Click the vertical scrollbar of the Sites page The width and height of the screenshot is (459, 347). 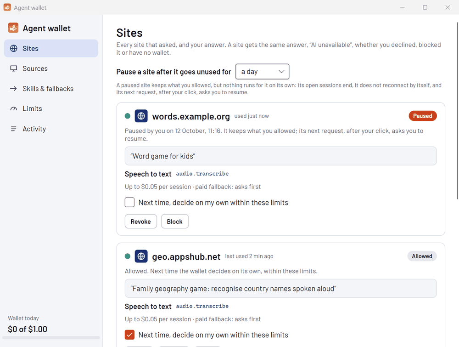click(458, 111)
